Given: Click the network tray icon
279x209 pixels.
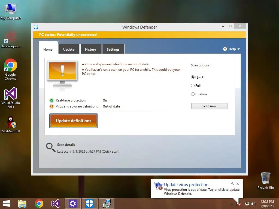Looking at the screenshot, I should point(247,204).
